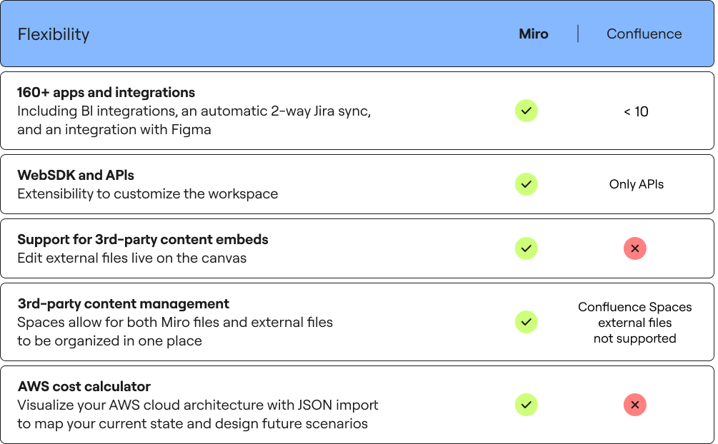Screen dimensions: 718x444
Task: Click the green checkmark for 160+ apps row
Action: [527, 111]
